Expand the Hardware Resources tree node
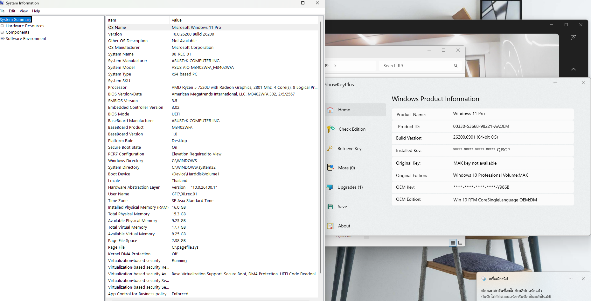The height and width of the screenshot is (301, 591). point(2,26)
